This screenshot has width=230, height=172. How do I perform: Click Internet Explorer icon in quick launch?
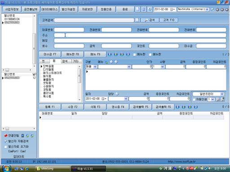[x=27, y=169]
